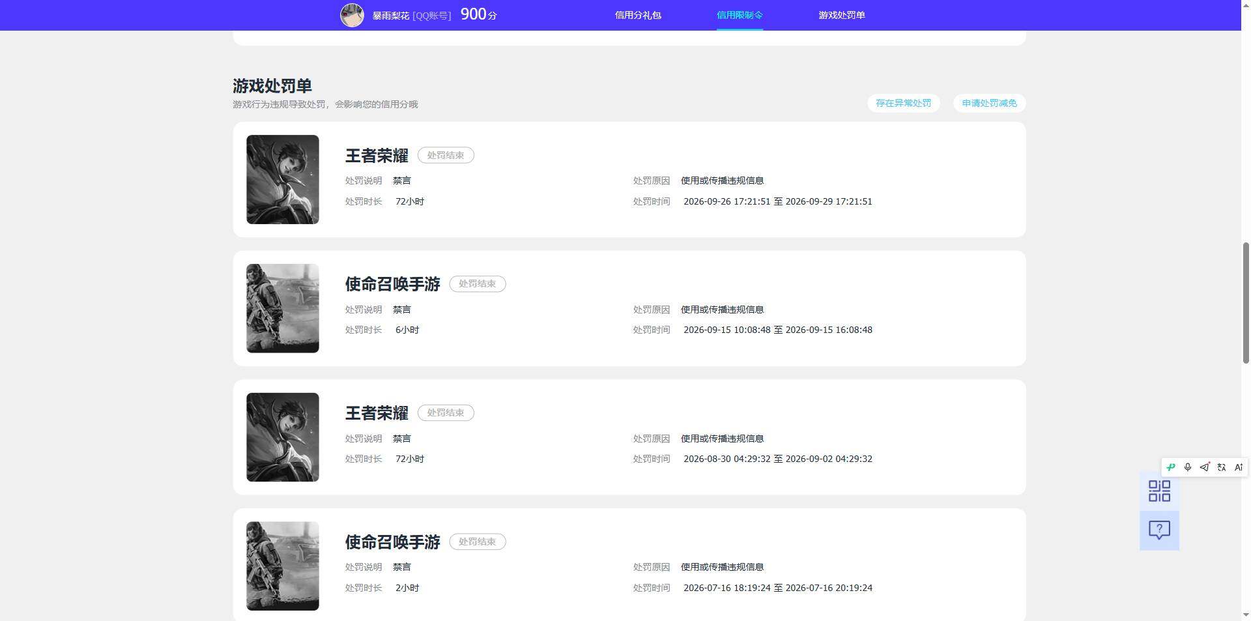The height and width of the screenshot is (621, 1251).
Task: Click the 游戏处罚单 section heading
Action: [x=272, y=85]
